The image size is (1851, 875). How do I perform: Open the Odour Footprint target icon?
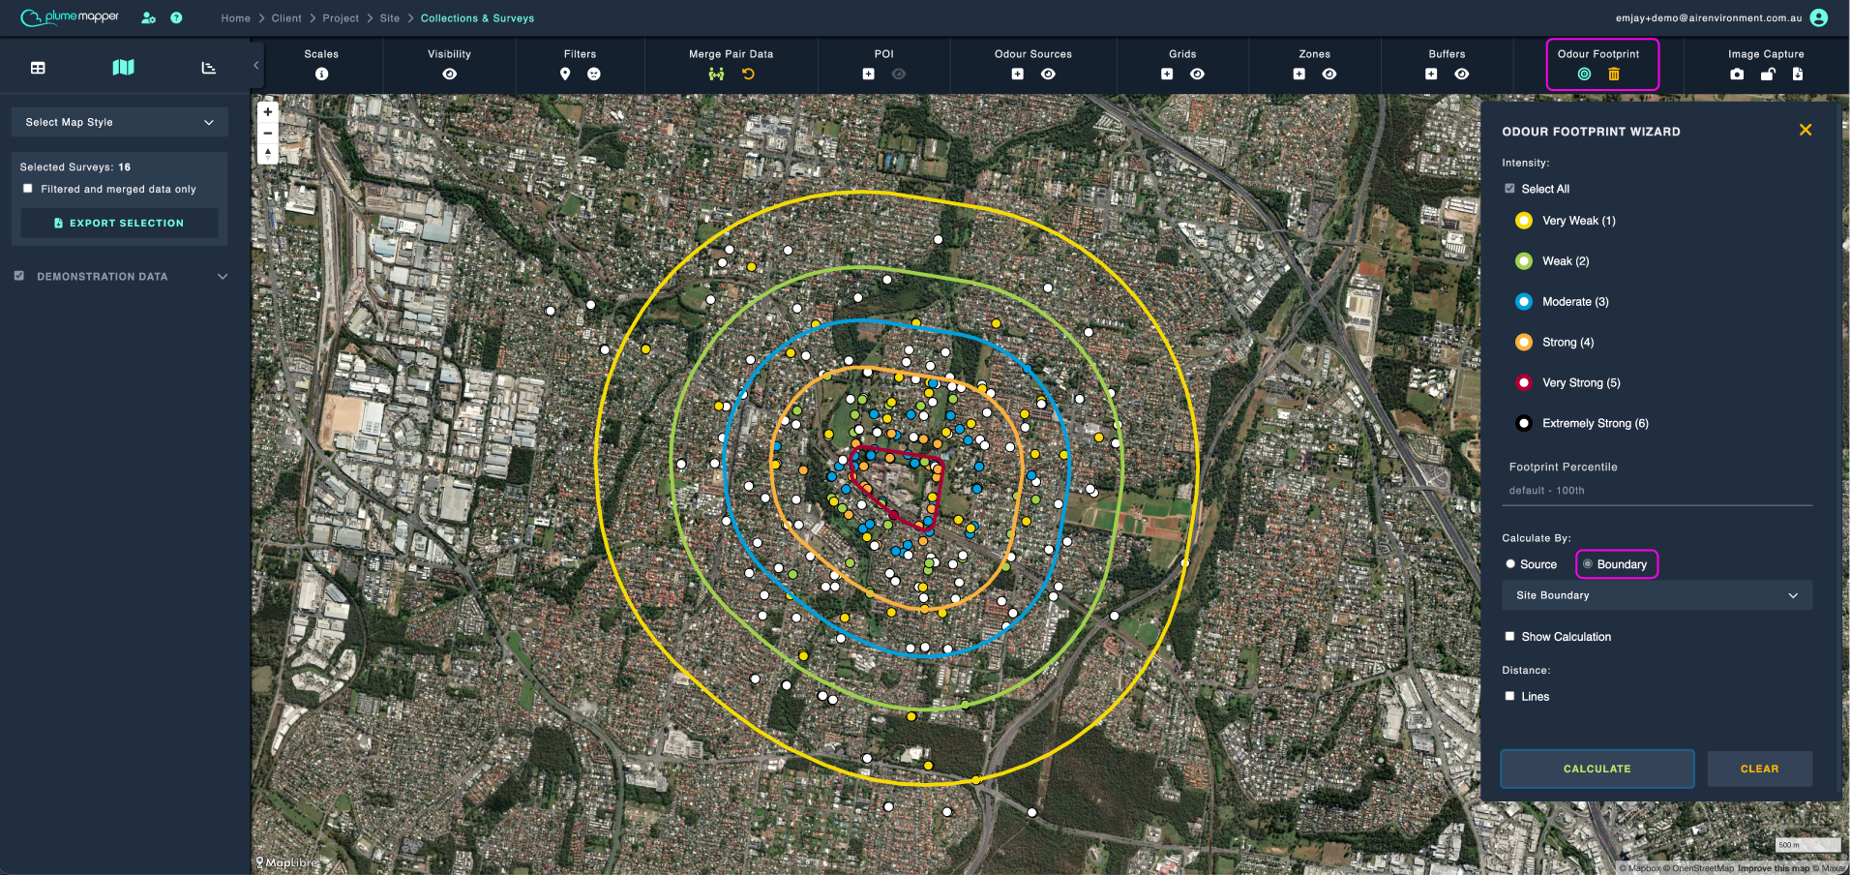1584,75
